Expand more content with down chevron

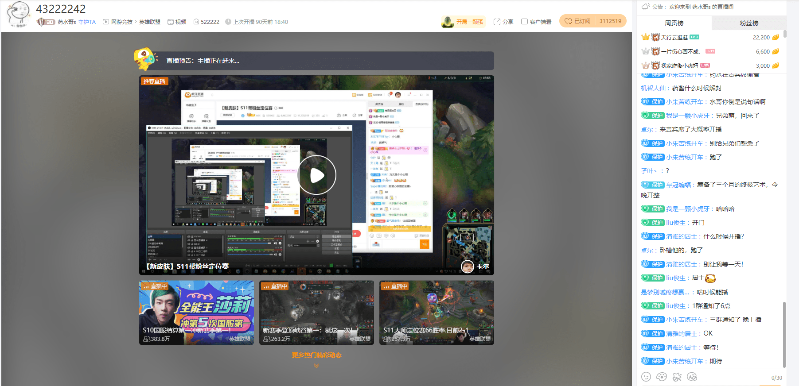[316, 366]
